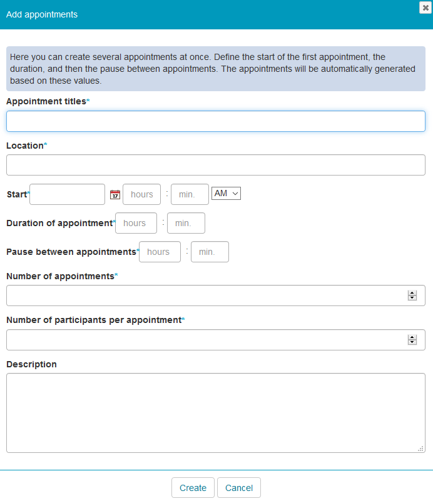The image size is (433, 501).
Task: Decrease Number of appointments with down arrow
Action: [412, 298]
